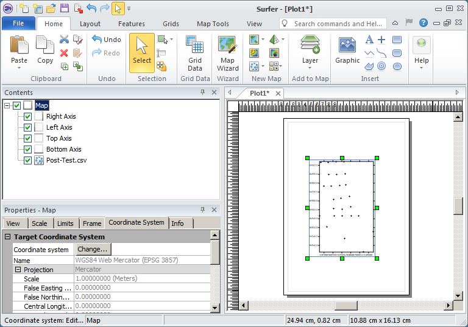Click the Cut scissors icon
This screenshot has width=468, height=327.
click(64, 40)
